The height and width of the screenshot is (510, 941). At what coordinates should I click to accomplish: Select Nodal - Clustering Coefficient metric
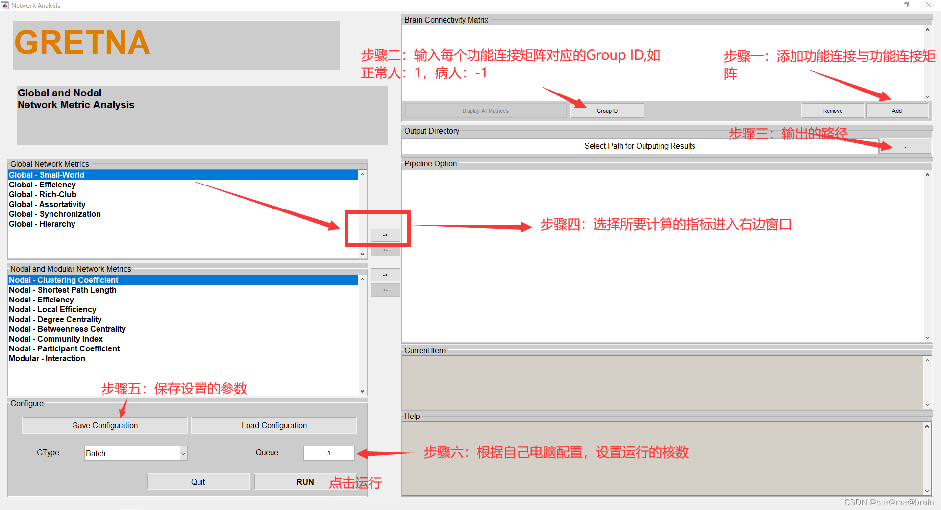pos(183,280)
